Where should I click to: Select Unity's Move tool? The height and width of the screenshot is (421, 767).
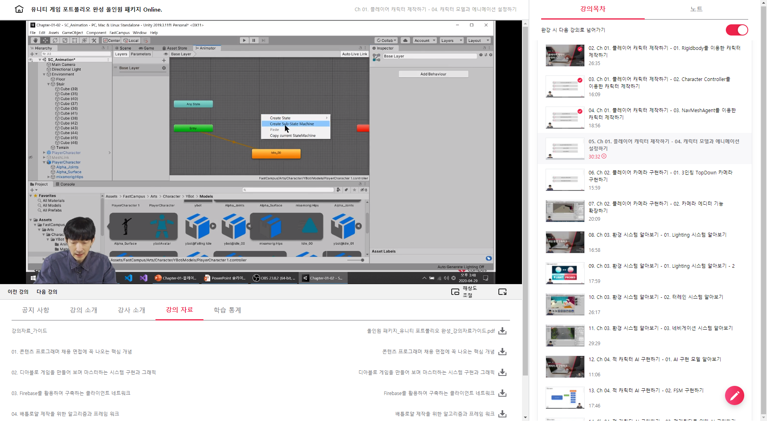click(45, 40)
